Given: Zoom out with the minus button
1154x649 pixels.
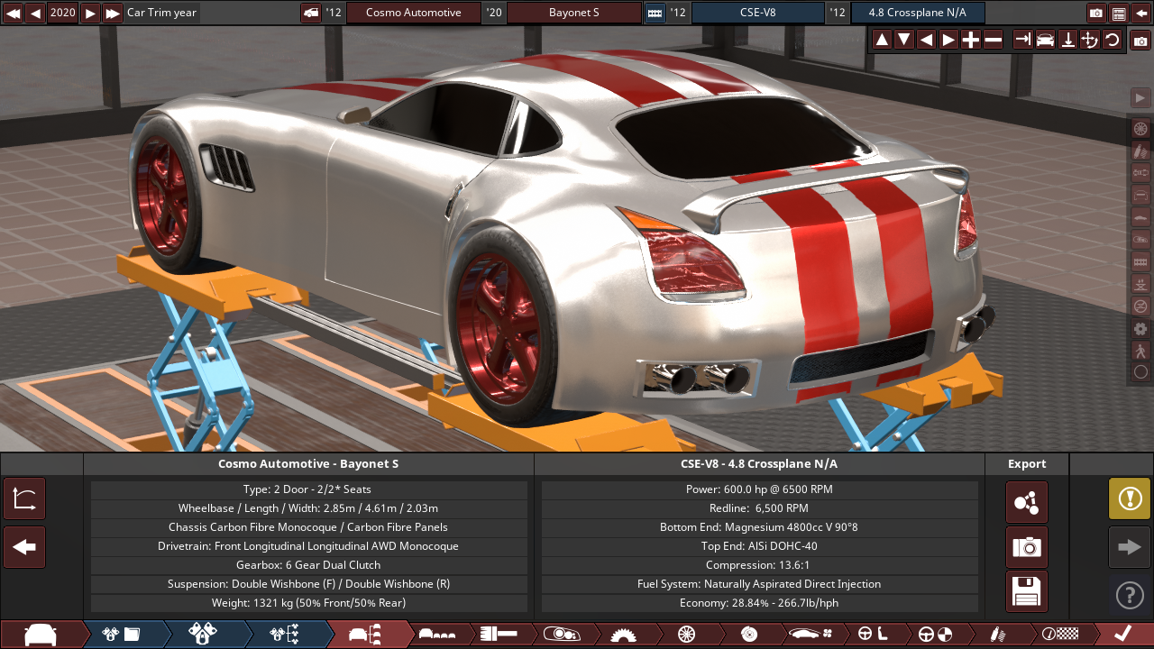Looking at the screenshot, I should 993,40.
